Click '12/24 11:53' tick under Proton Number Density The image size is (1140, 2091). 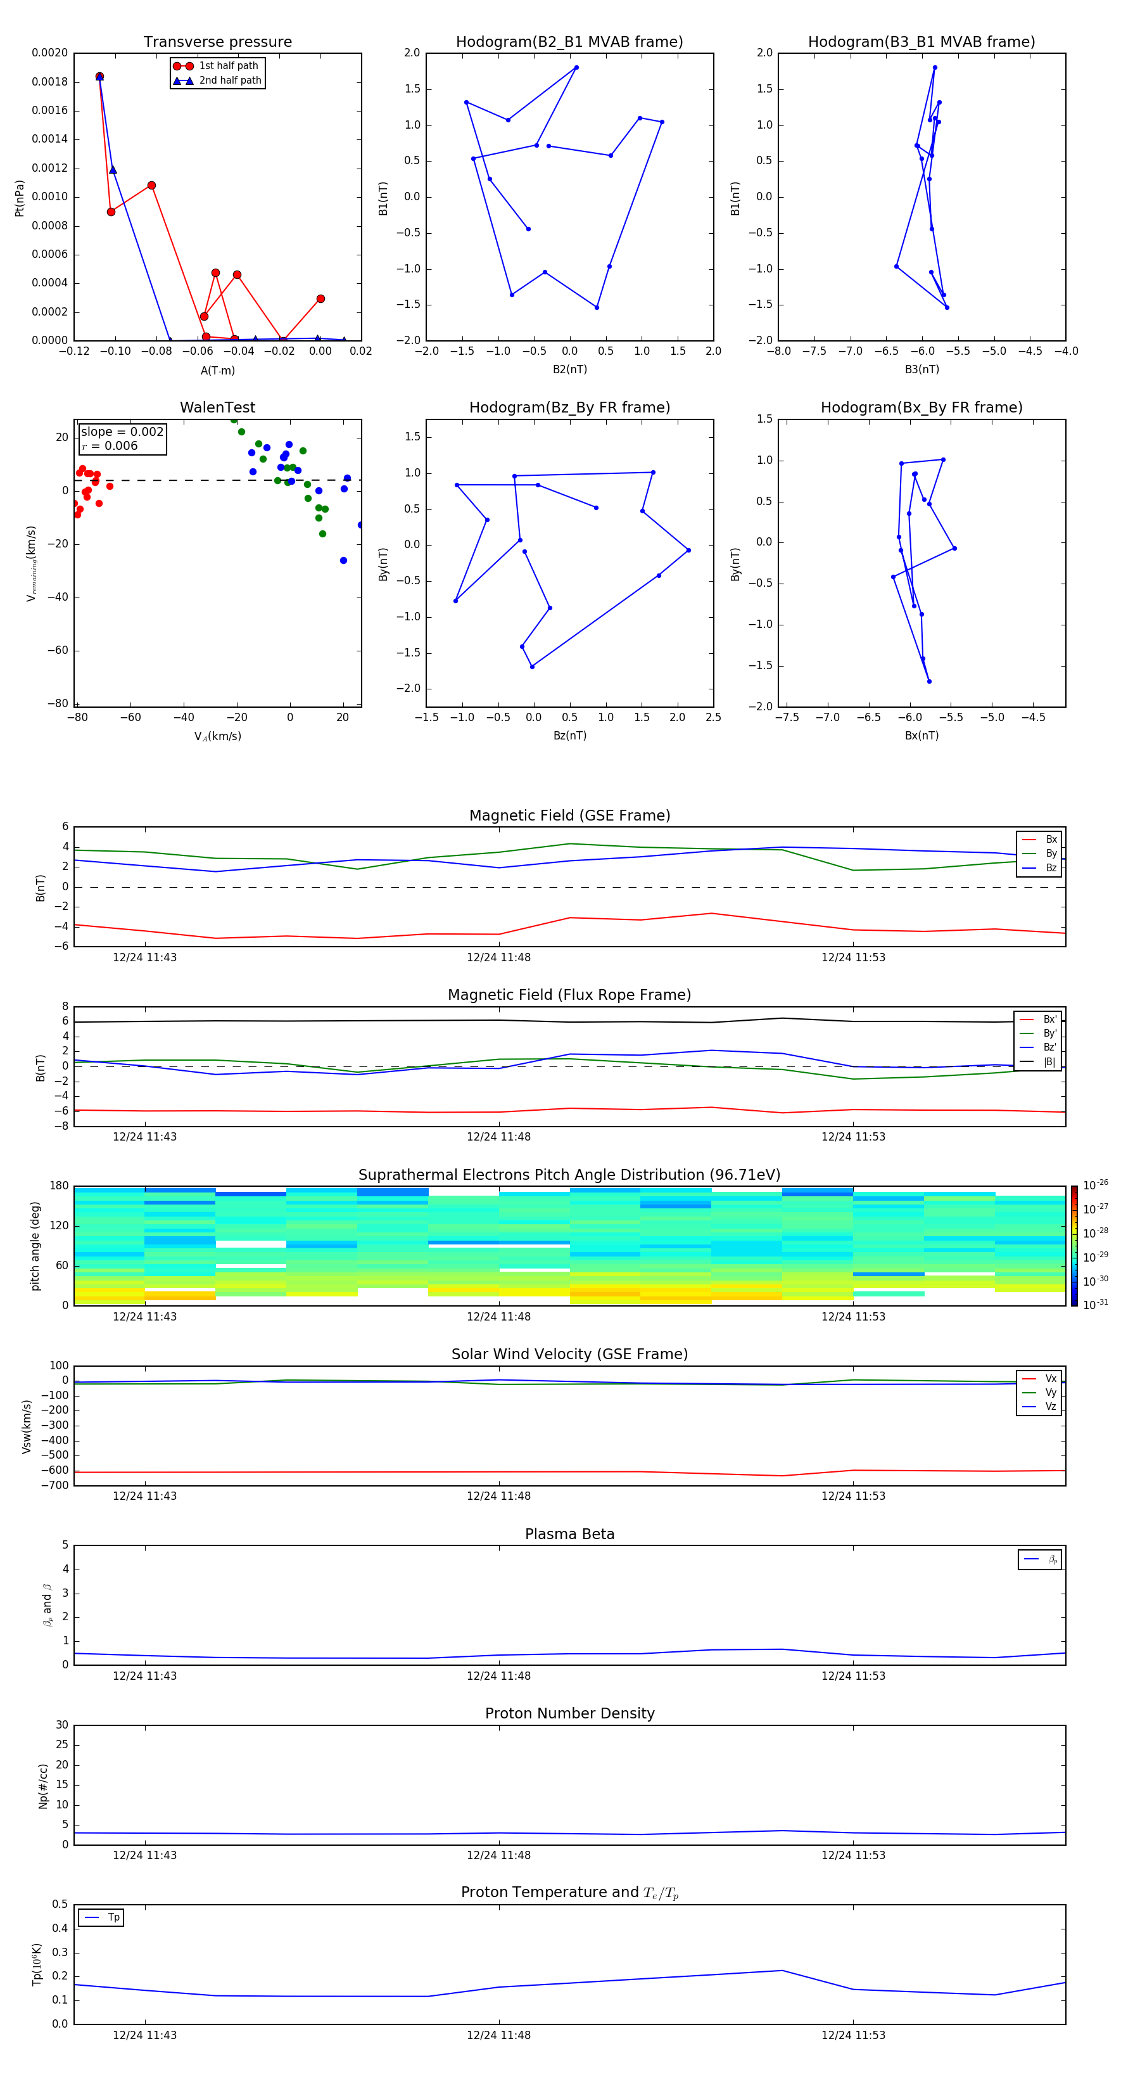click(x=852, y=1855)
